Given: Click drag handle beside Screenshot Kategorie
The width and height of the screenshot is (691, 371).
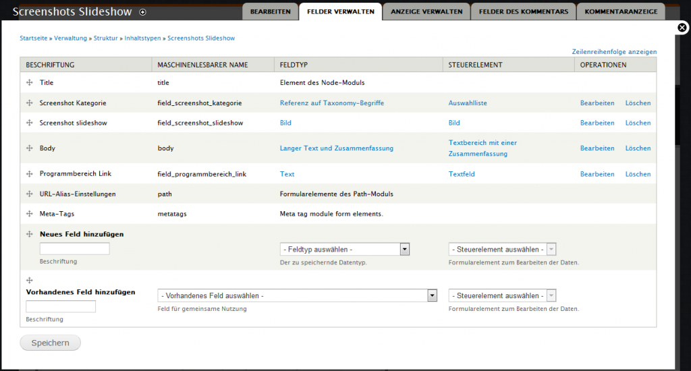Looking at the screenshot, I should click(x=29, y=103).
